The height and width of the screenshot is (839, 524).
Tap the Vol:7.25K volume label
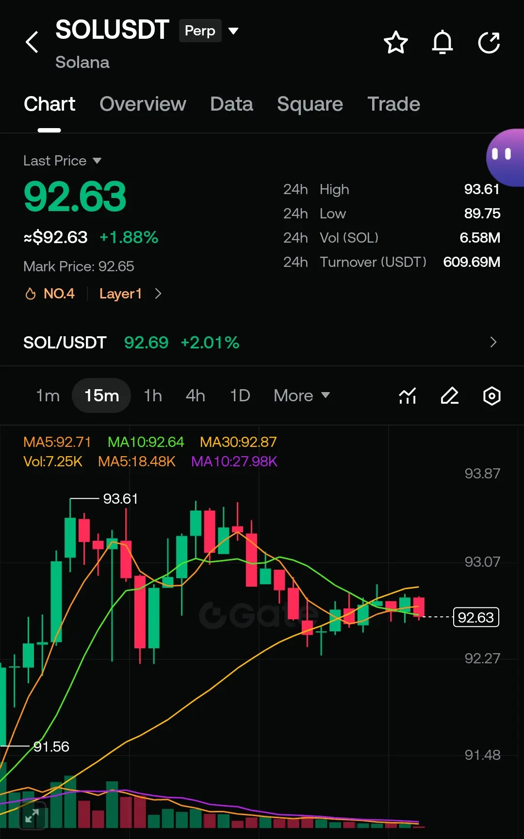(53, 461)
